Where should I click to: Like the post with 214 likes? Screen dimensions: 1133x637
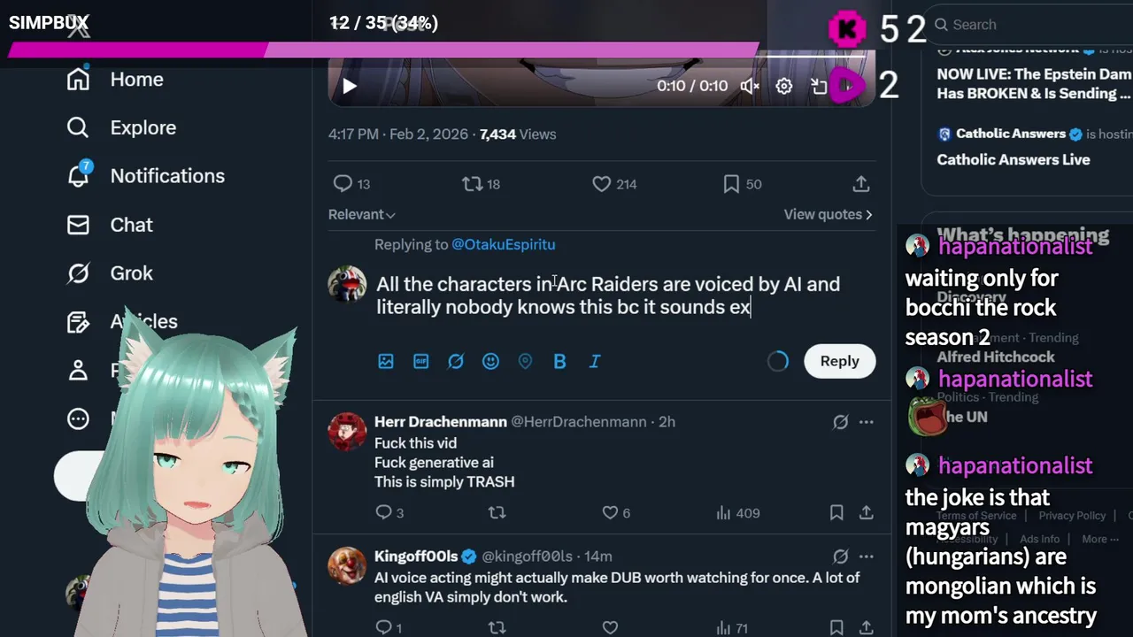point(614,184)
